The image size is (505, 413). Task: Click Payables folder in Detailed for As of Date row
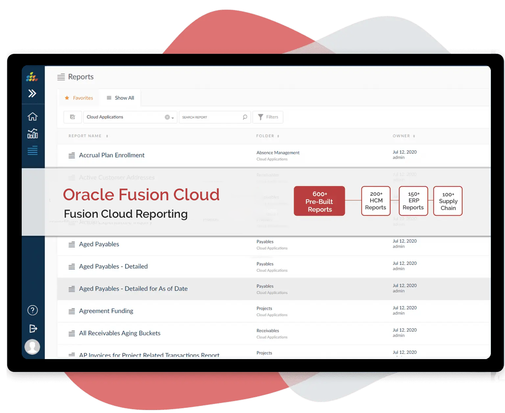265,286
